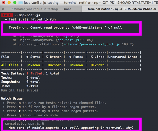Click the 'Uncovered Lines' column header

123,57
